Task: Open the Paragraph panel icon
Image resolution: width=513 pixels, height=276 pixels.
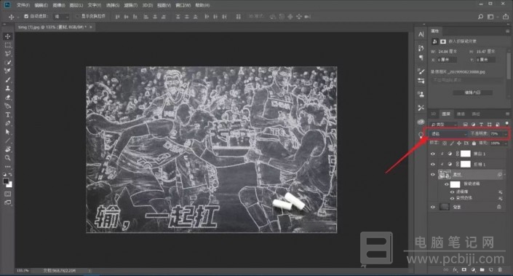Action: 421,58
